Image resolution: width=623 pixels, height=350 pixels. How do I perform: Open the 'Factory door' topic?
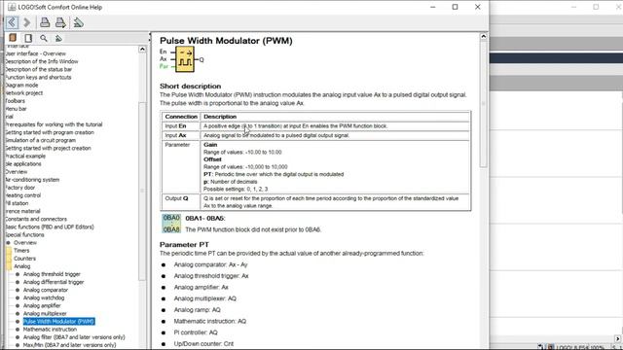click(x=20, y=188)
